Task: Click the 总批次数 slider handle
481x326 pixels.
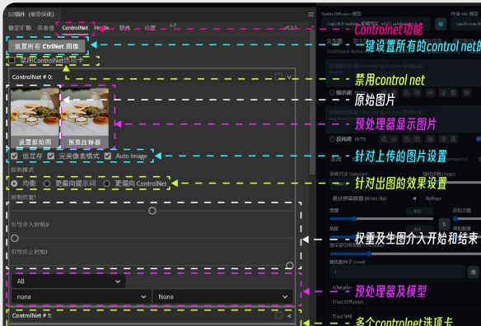Action: tap(455, 219)
